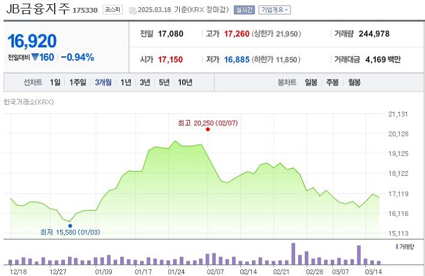The height and width of the screenshot is (276, 425).
Task: Click the 한국거래소(KRX) label
Action: (x=29, y=102)
